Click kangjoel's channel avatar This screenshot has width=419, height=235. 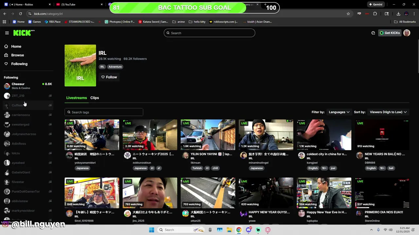coord(301,155)
